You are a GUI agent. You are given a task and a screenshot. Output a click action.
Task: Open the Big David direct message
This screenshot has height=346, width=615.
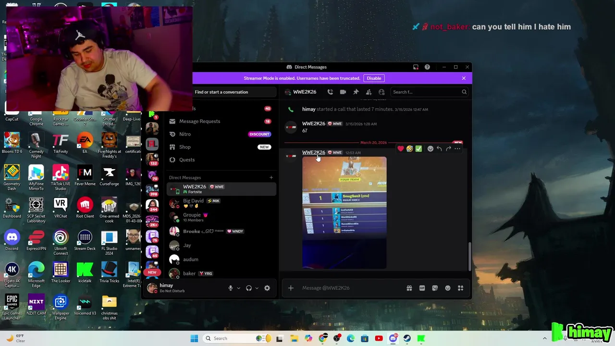click(x=221, y=203)
